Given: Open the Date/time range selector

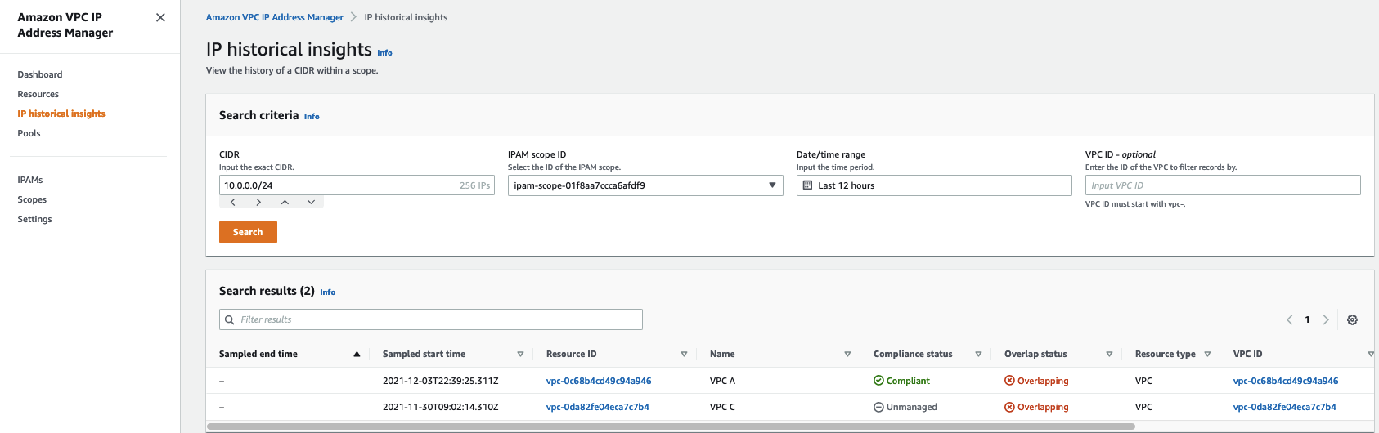Looking at the screenshot, I should [934, 185].
